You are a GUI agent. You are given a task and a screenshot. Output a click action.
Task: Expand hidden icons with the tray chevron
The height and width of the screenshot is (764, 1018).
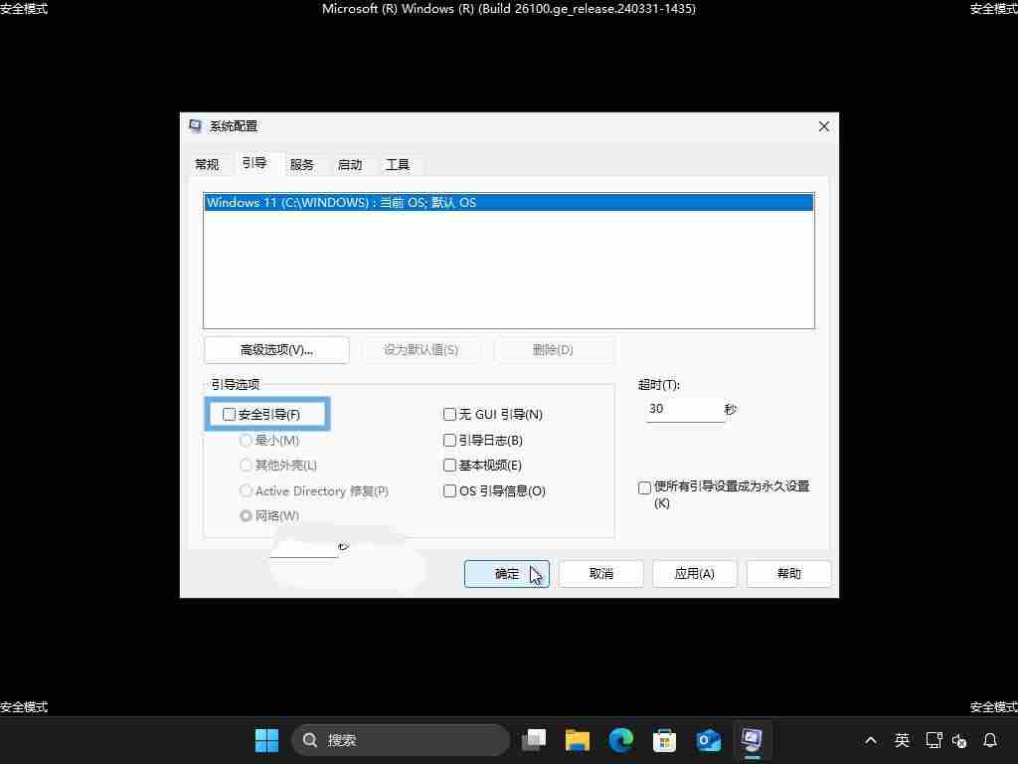coord(870,740)
